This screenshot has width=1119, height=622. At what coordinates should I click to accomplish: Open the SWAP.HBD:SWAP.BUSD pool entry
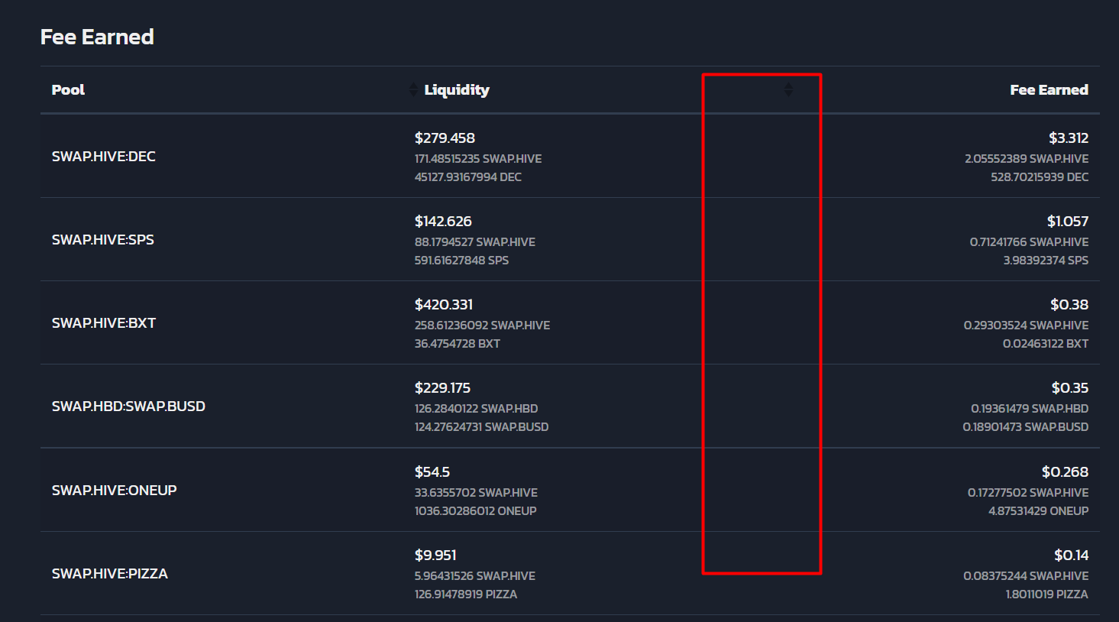point(128,406)
